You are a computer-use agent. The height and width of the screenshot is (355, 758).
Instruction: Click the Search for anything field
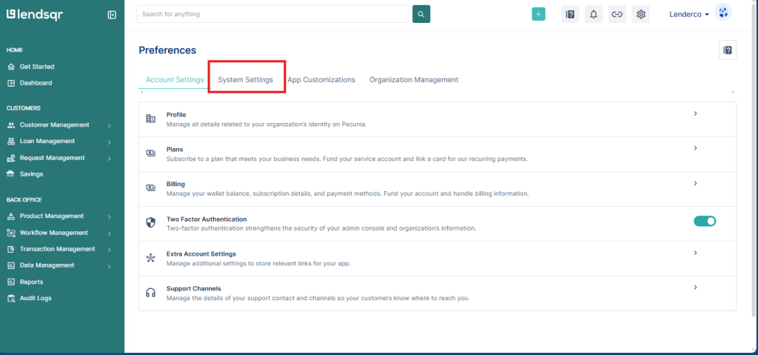coord(272,14)
